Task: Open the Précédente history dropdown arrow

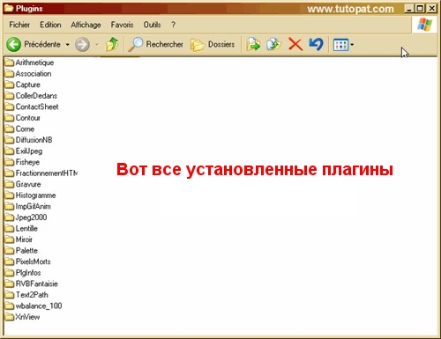Action: [67, 45]
